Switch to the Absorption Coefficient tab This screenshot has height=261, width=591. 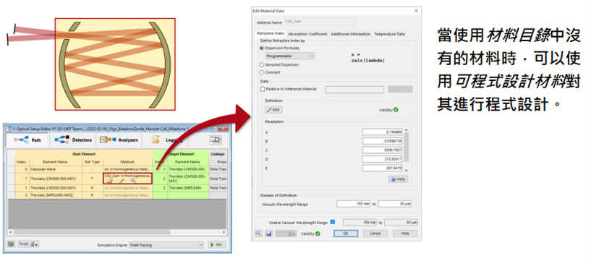[307, 34]
